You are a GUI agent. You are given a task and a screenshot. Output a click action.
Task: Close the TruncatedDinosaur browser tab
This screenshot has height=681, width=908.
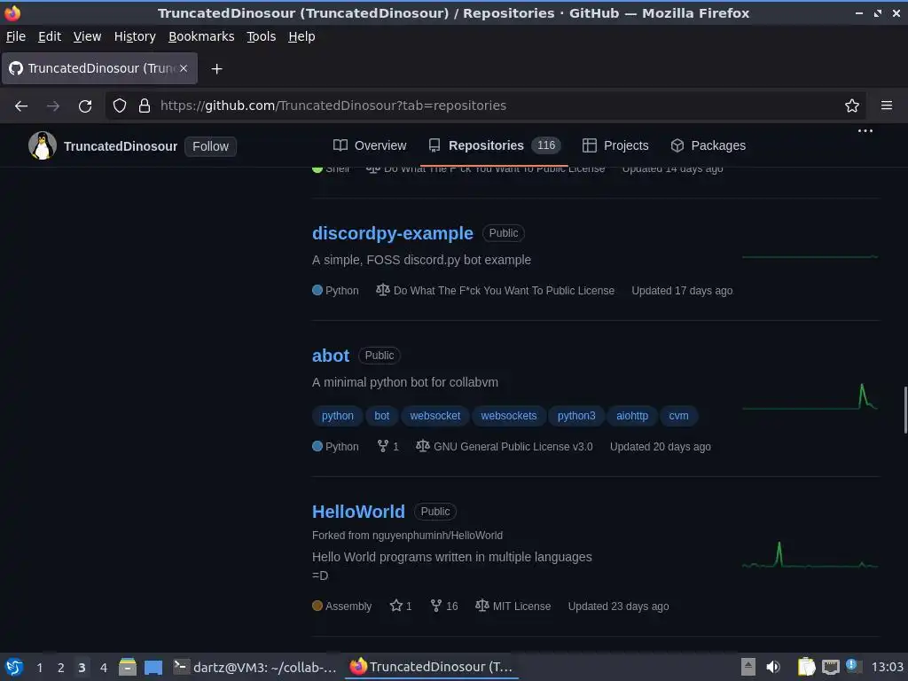(184, 68)
